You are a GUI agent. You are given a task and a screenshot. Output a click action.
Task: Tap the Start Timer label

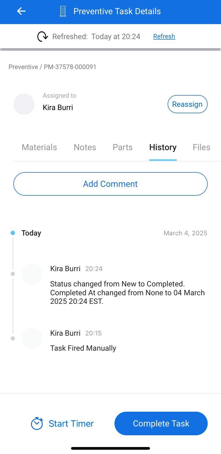pyautogui.click(x=71, y=423)
